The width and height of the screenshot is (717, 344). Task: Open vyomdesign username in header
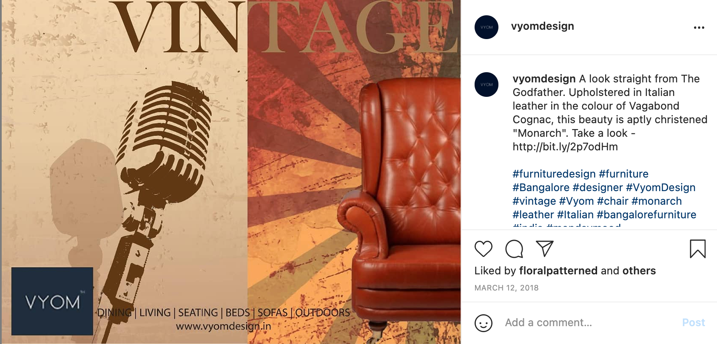click(x=542, y=26)
